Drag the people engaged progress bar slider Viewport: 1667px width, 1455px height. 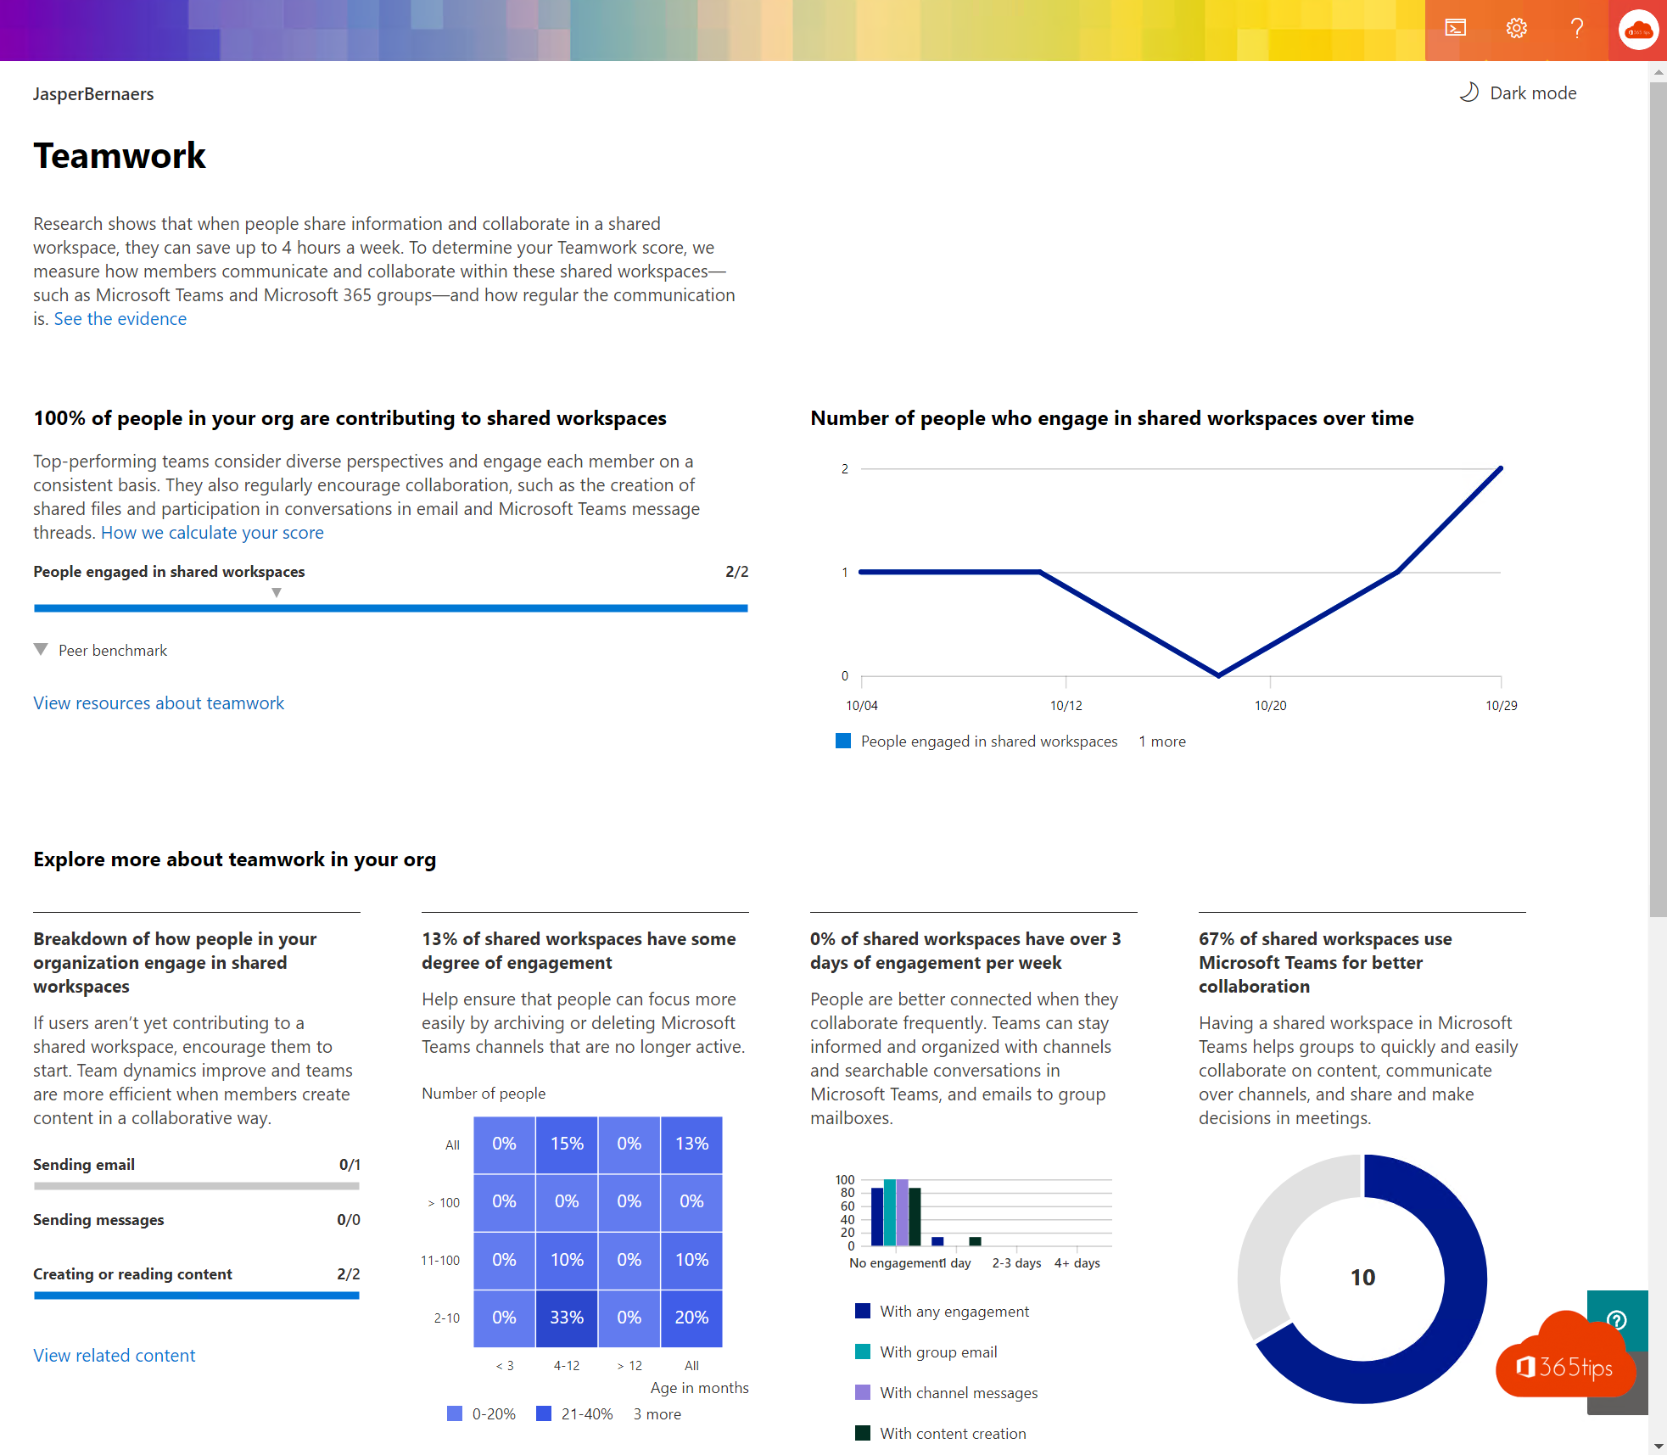pos(277,594)
